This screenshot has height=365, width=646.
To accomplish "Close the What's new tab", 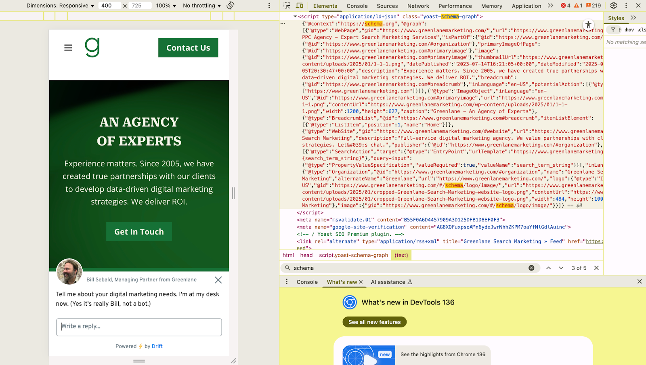I will click(x=361, y=282).
